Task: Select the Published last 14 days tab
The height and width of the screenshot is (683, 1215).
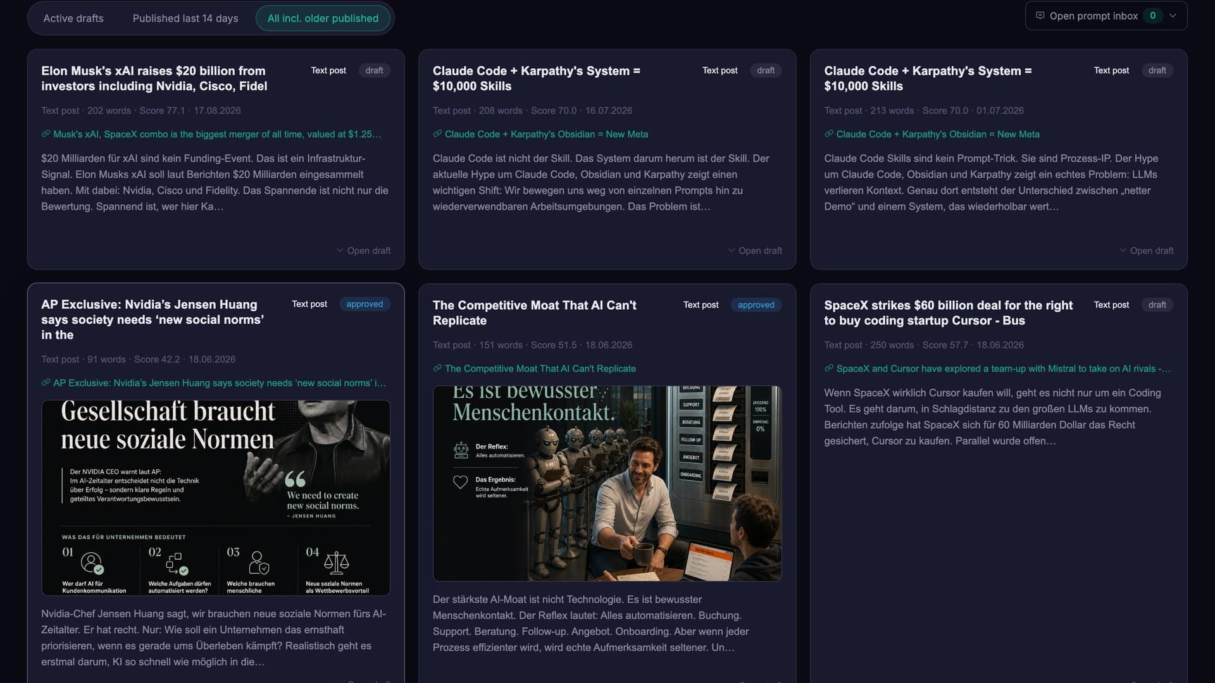Action: coord(185,18)
